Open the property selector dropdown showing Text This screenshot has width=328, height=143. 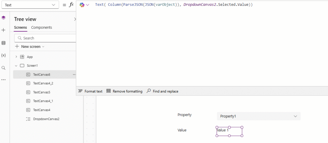pyautogui.click(x=31, y=5)
